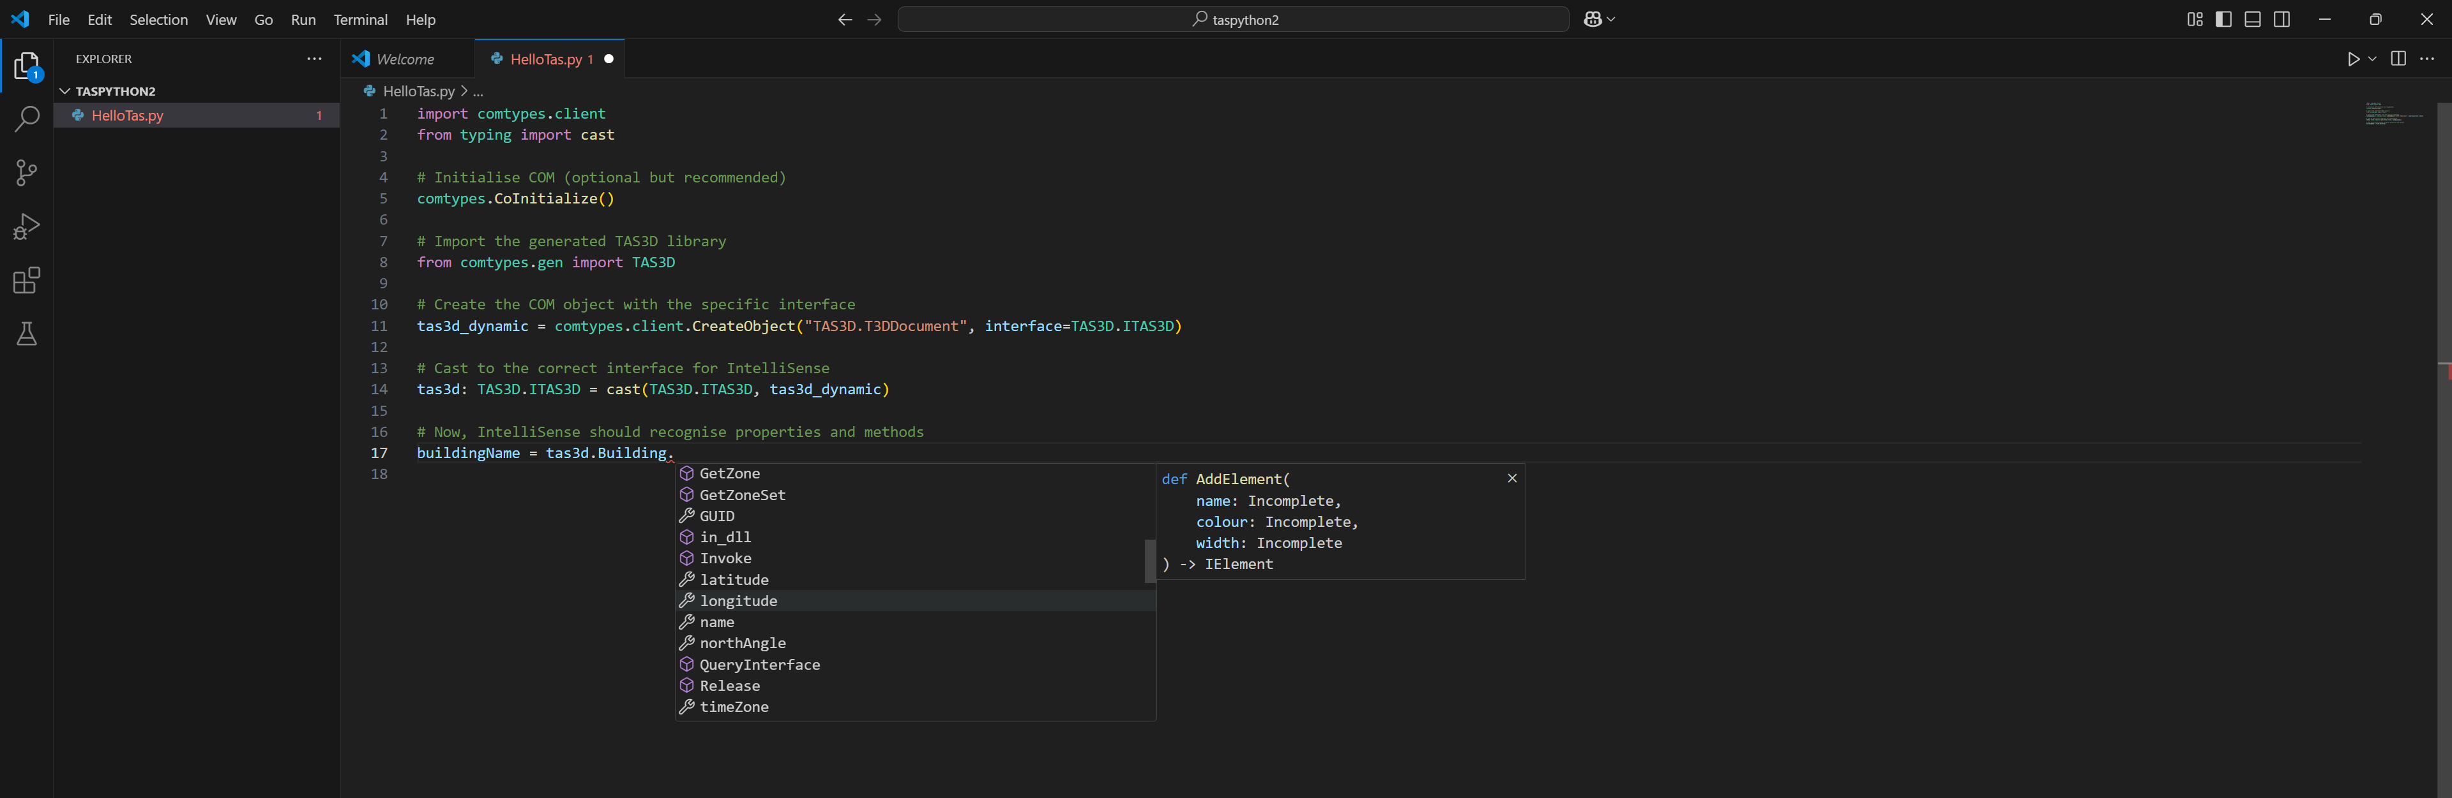This screenshot has height=798, width=2452.
Task: Click the problem count badge on HelloTas.py row
Action: click(x=319, y=115)
